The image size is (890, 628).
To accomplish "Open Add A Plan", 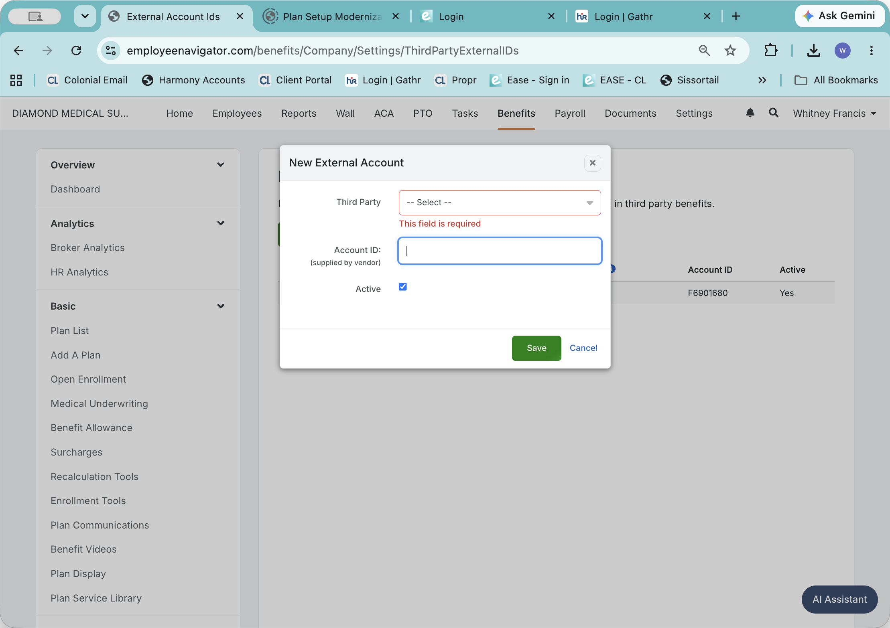I will click(75, 355).
